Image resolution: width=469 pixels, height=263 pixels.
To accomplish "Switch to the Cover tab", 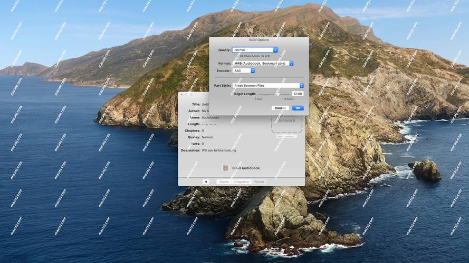I will 224,181.
